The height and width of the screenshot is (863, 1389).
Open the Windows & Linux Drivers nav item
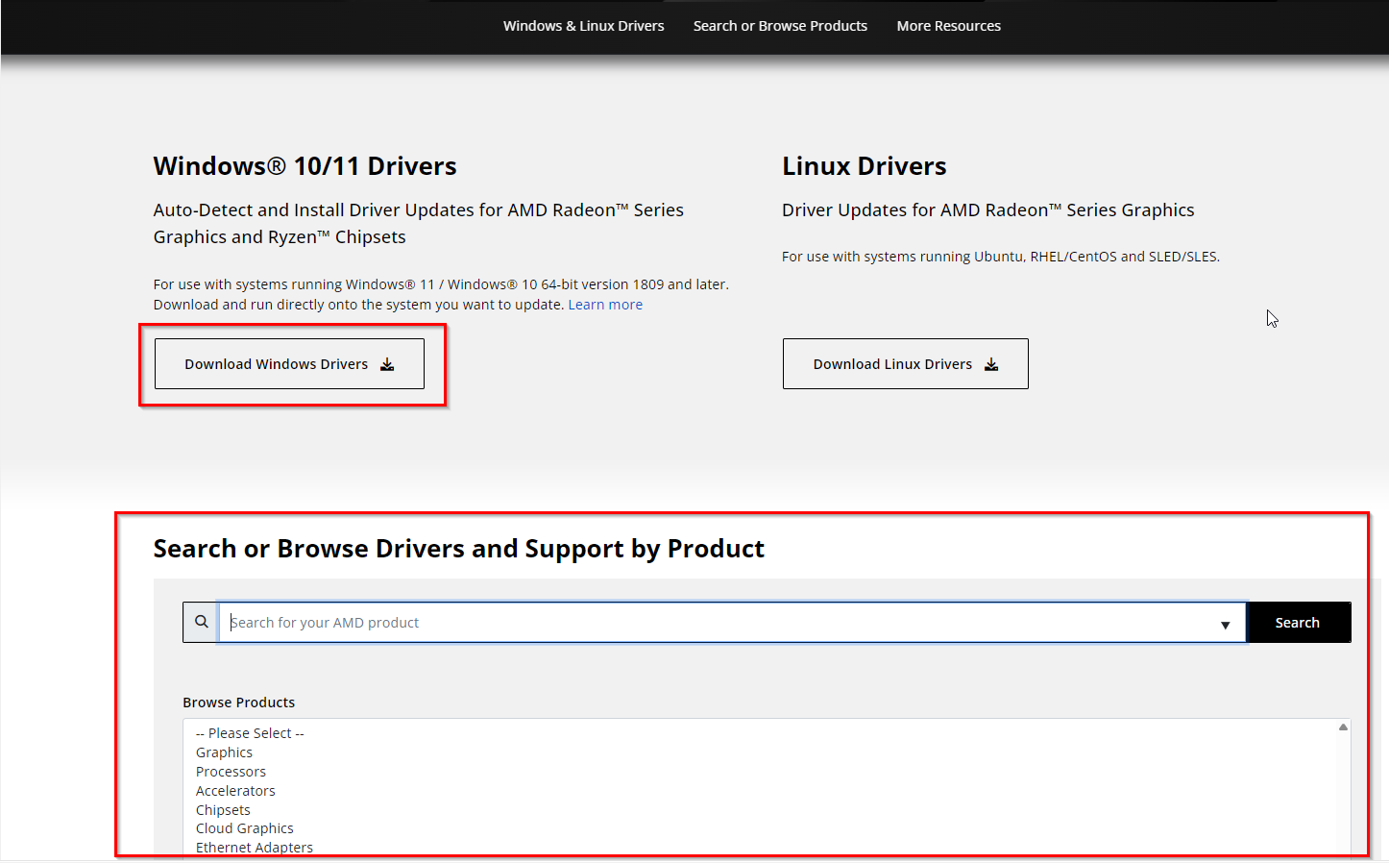[x=583, y=26]
